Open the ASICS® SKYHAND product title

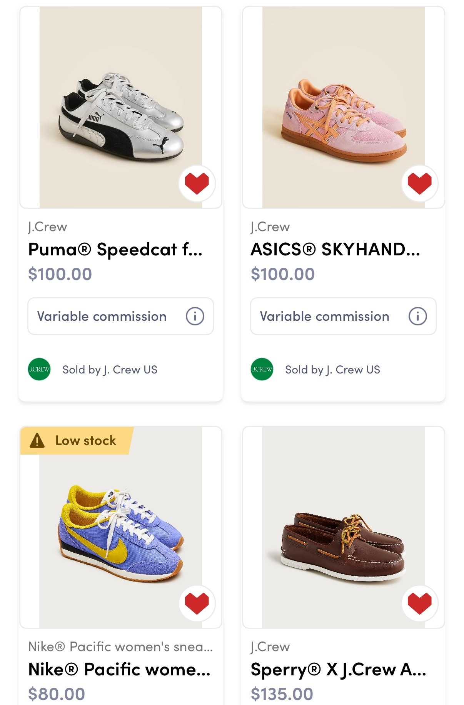335,249
